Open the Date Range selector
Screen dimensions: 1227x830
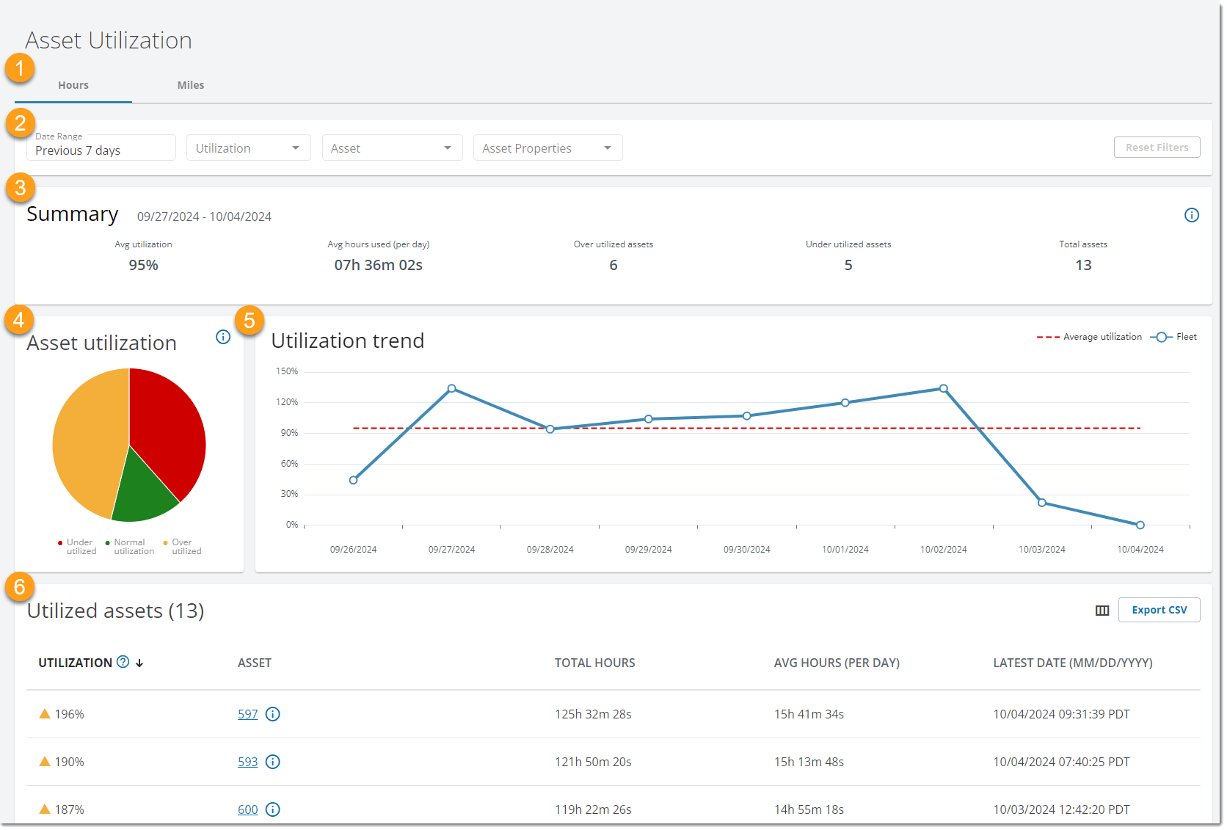(x=101, y=148)
